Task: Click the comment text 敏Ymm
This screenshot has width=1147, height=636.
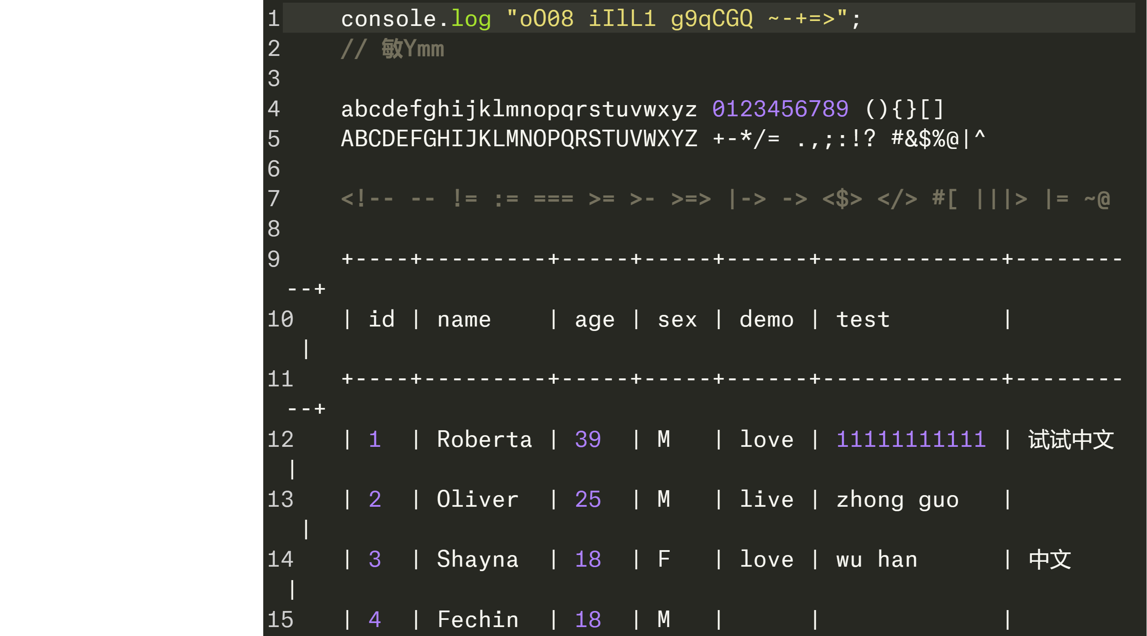Action: click(413, 49)
